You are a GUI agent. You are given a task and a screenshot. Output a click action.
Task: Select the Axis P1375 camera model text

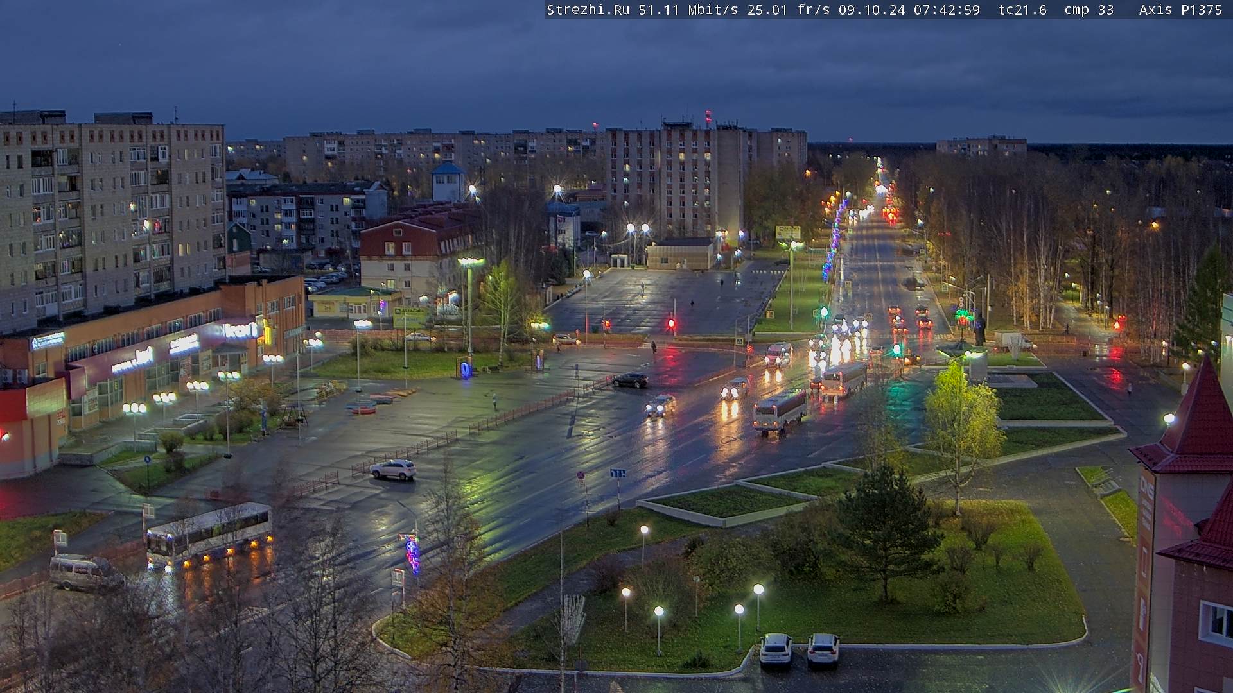click(1180, 10)
